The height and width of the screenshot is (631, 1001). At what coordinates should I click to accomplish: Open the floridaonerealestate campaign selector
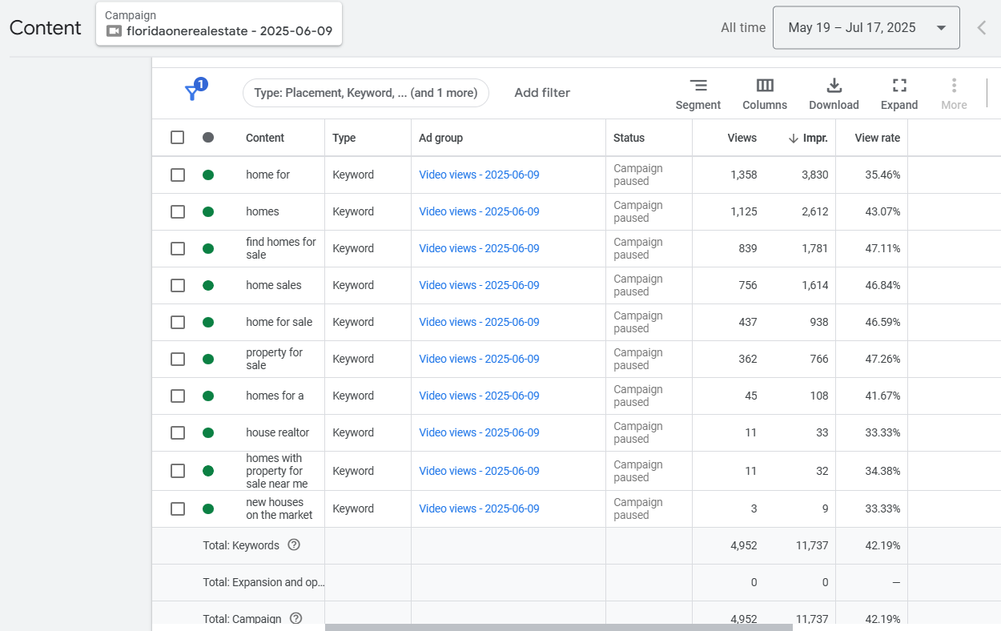click(x=219, y=24)
